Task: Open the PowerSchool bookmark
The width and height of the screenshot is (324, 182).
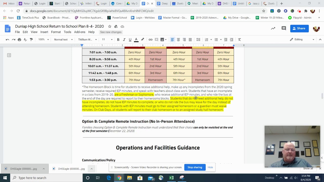Action: pos(117,18)
